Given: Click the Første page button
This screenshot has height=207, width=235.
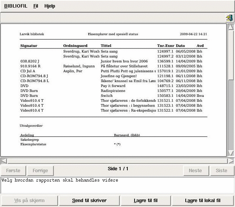Looking at the screenshot, I should coord(13,170).
